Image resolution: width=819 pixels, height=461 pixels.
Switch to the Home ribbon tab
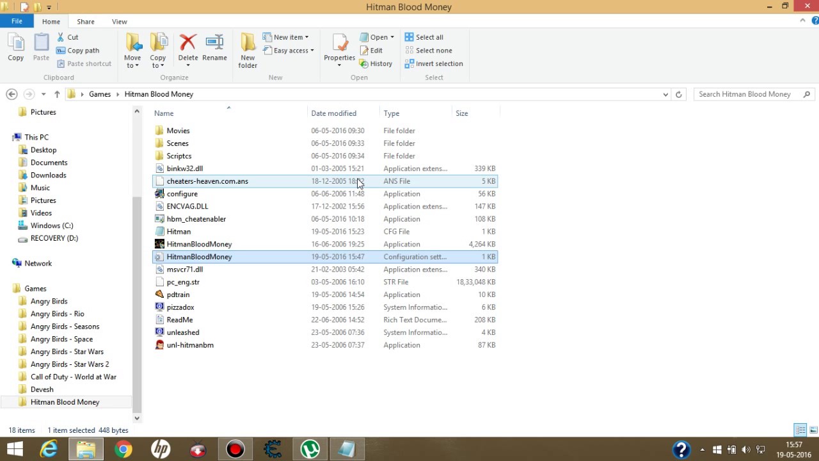51,22
